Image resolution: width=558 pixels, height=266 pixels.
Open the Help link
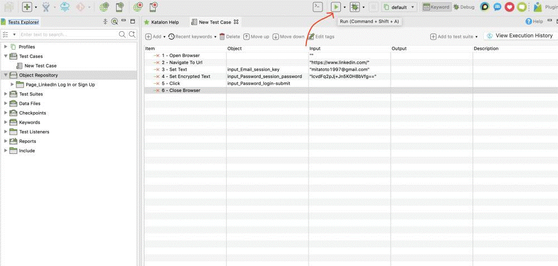[x=535, y=22]
